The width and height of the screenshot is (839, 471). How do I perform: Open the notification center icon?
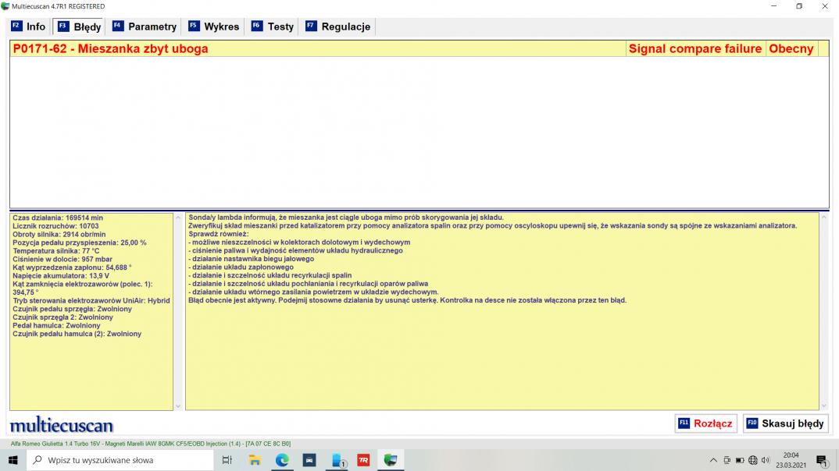coord(823,460)
